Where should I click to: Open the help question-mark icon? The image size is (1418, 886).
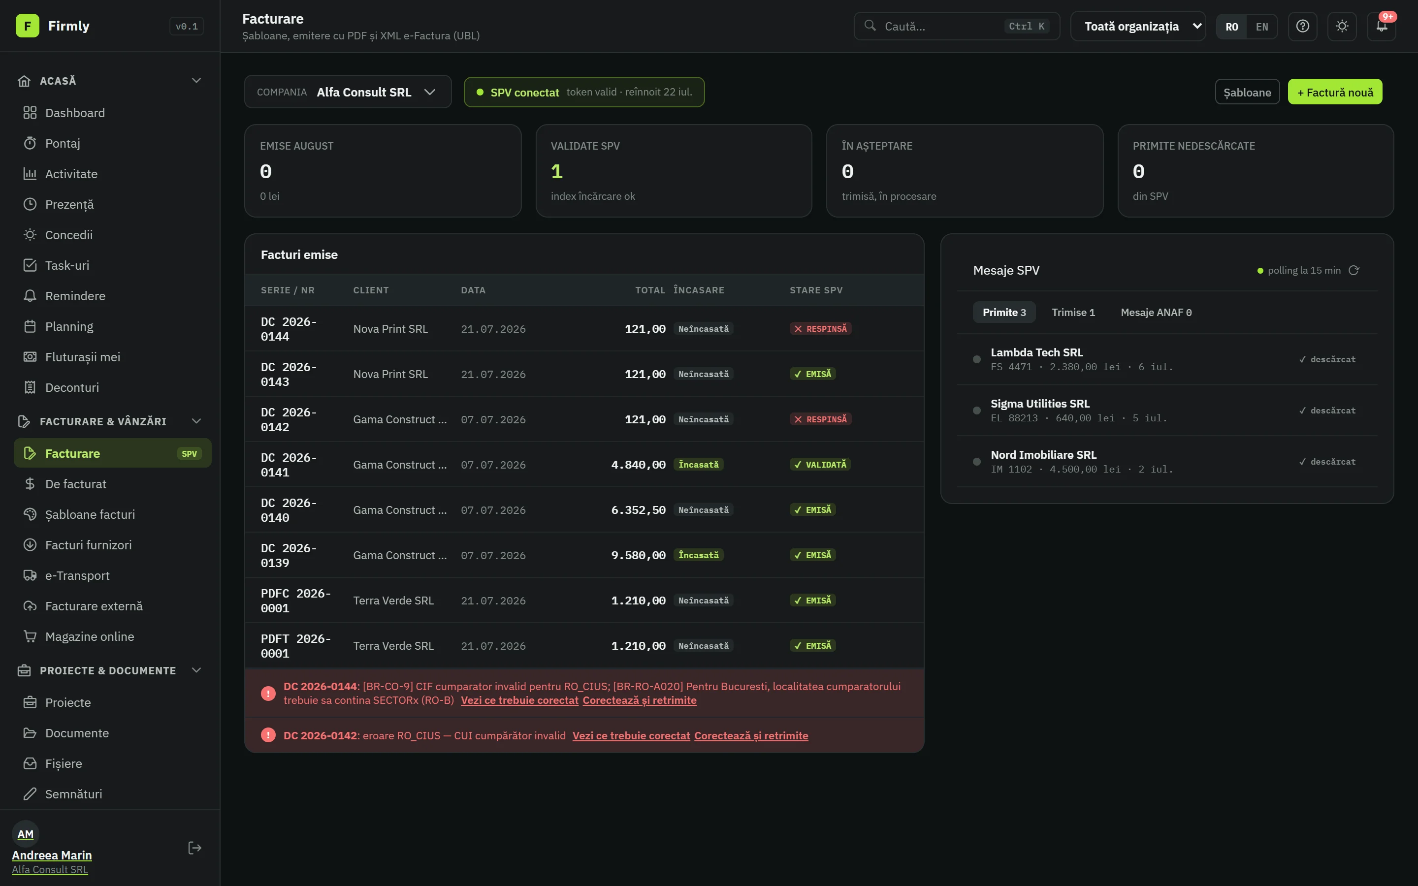1302,27
